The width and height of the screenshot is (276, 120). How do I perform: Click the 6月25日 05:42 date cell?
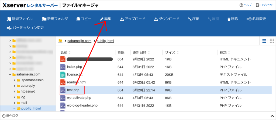pyautogui.click(x=143, y=82)
